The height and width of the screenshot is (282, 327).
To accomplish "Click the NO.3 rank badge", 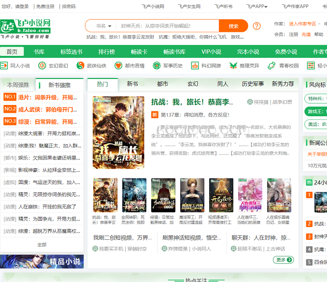I will click(x=10, y=121).
